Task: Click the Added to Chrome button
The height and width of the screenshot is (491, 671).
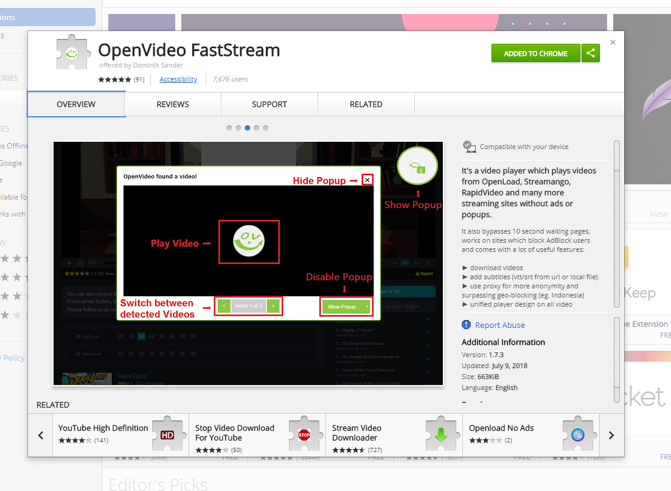Action: (536, 53)
